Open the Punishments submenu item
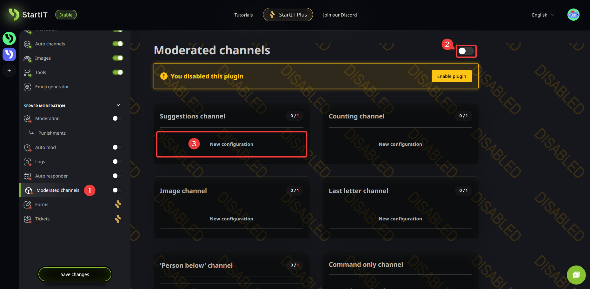 click(x=52, y=133)
